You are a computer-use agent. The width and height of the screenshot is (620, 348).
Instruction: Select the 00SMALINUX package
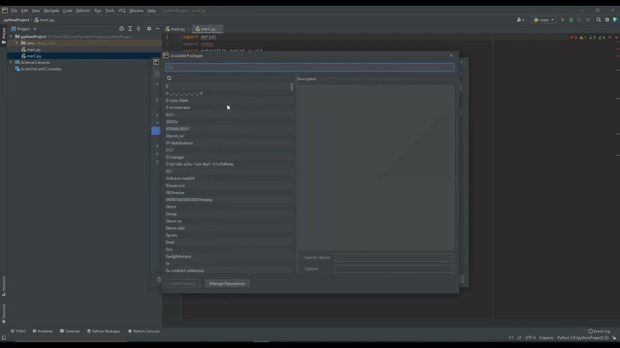[x=229, y=129]
